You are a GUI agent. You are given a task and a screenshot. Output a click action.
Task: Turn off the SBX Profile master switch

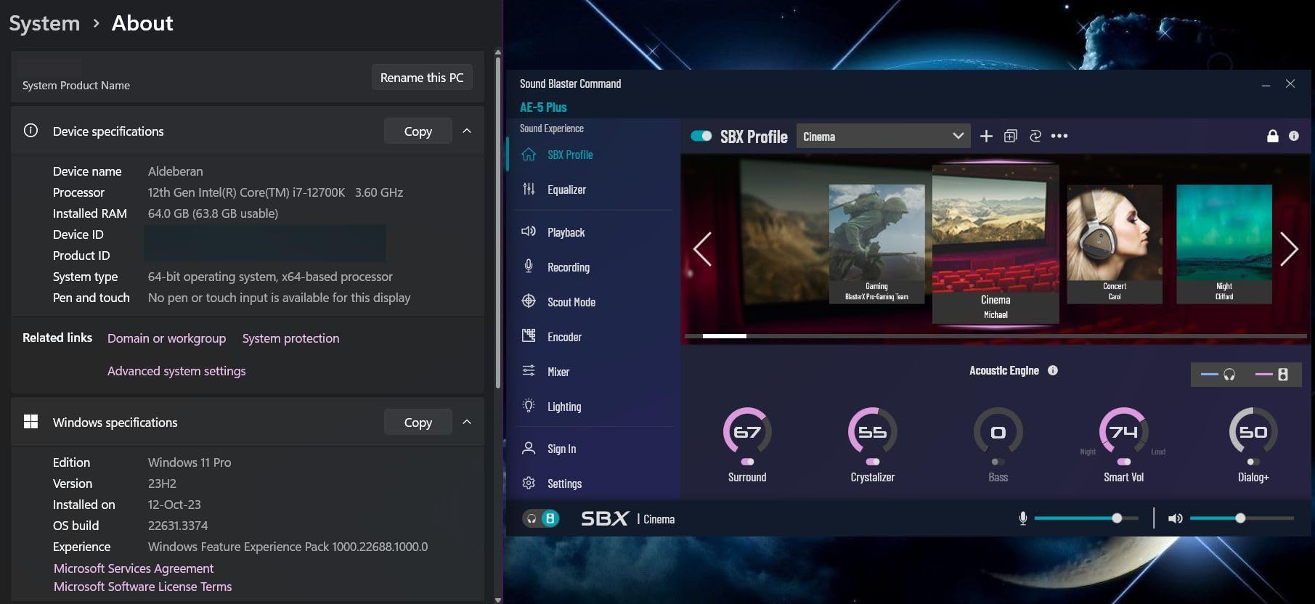[x=701, y=136]
